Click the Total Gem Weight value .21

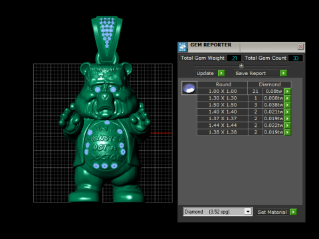[x=234, y=58]
